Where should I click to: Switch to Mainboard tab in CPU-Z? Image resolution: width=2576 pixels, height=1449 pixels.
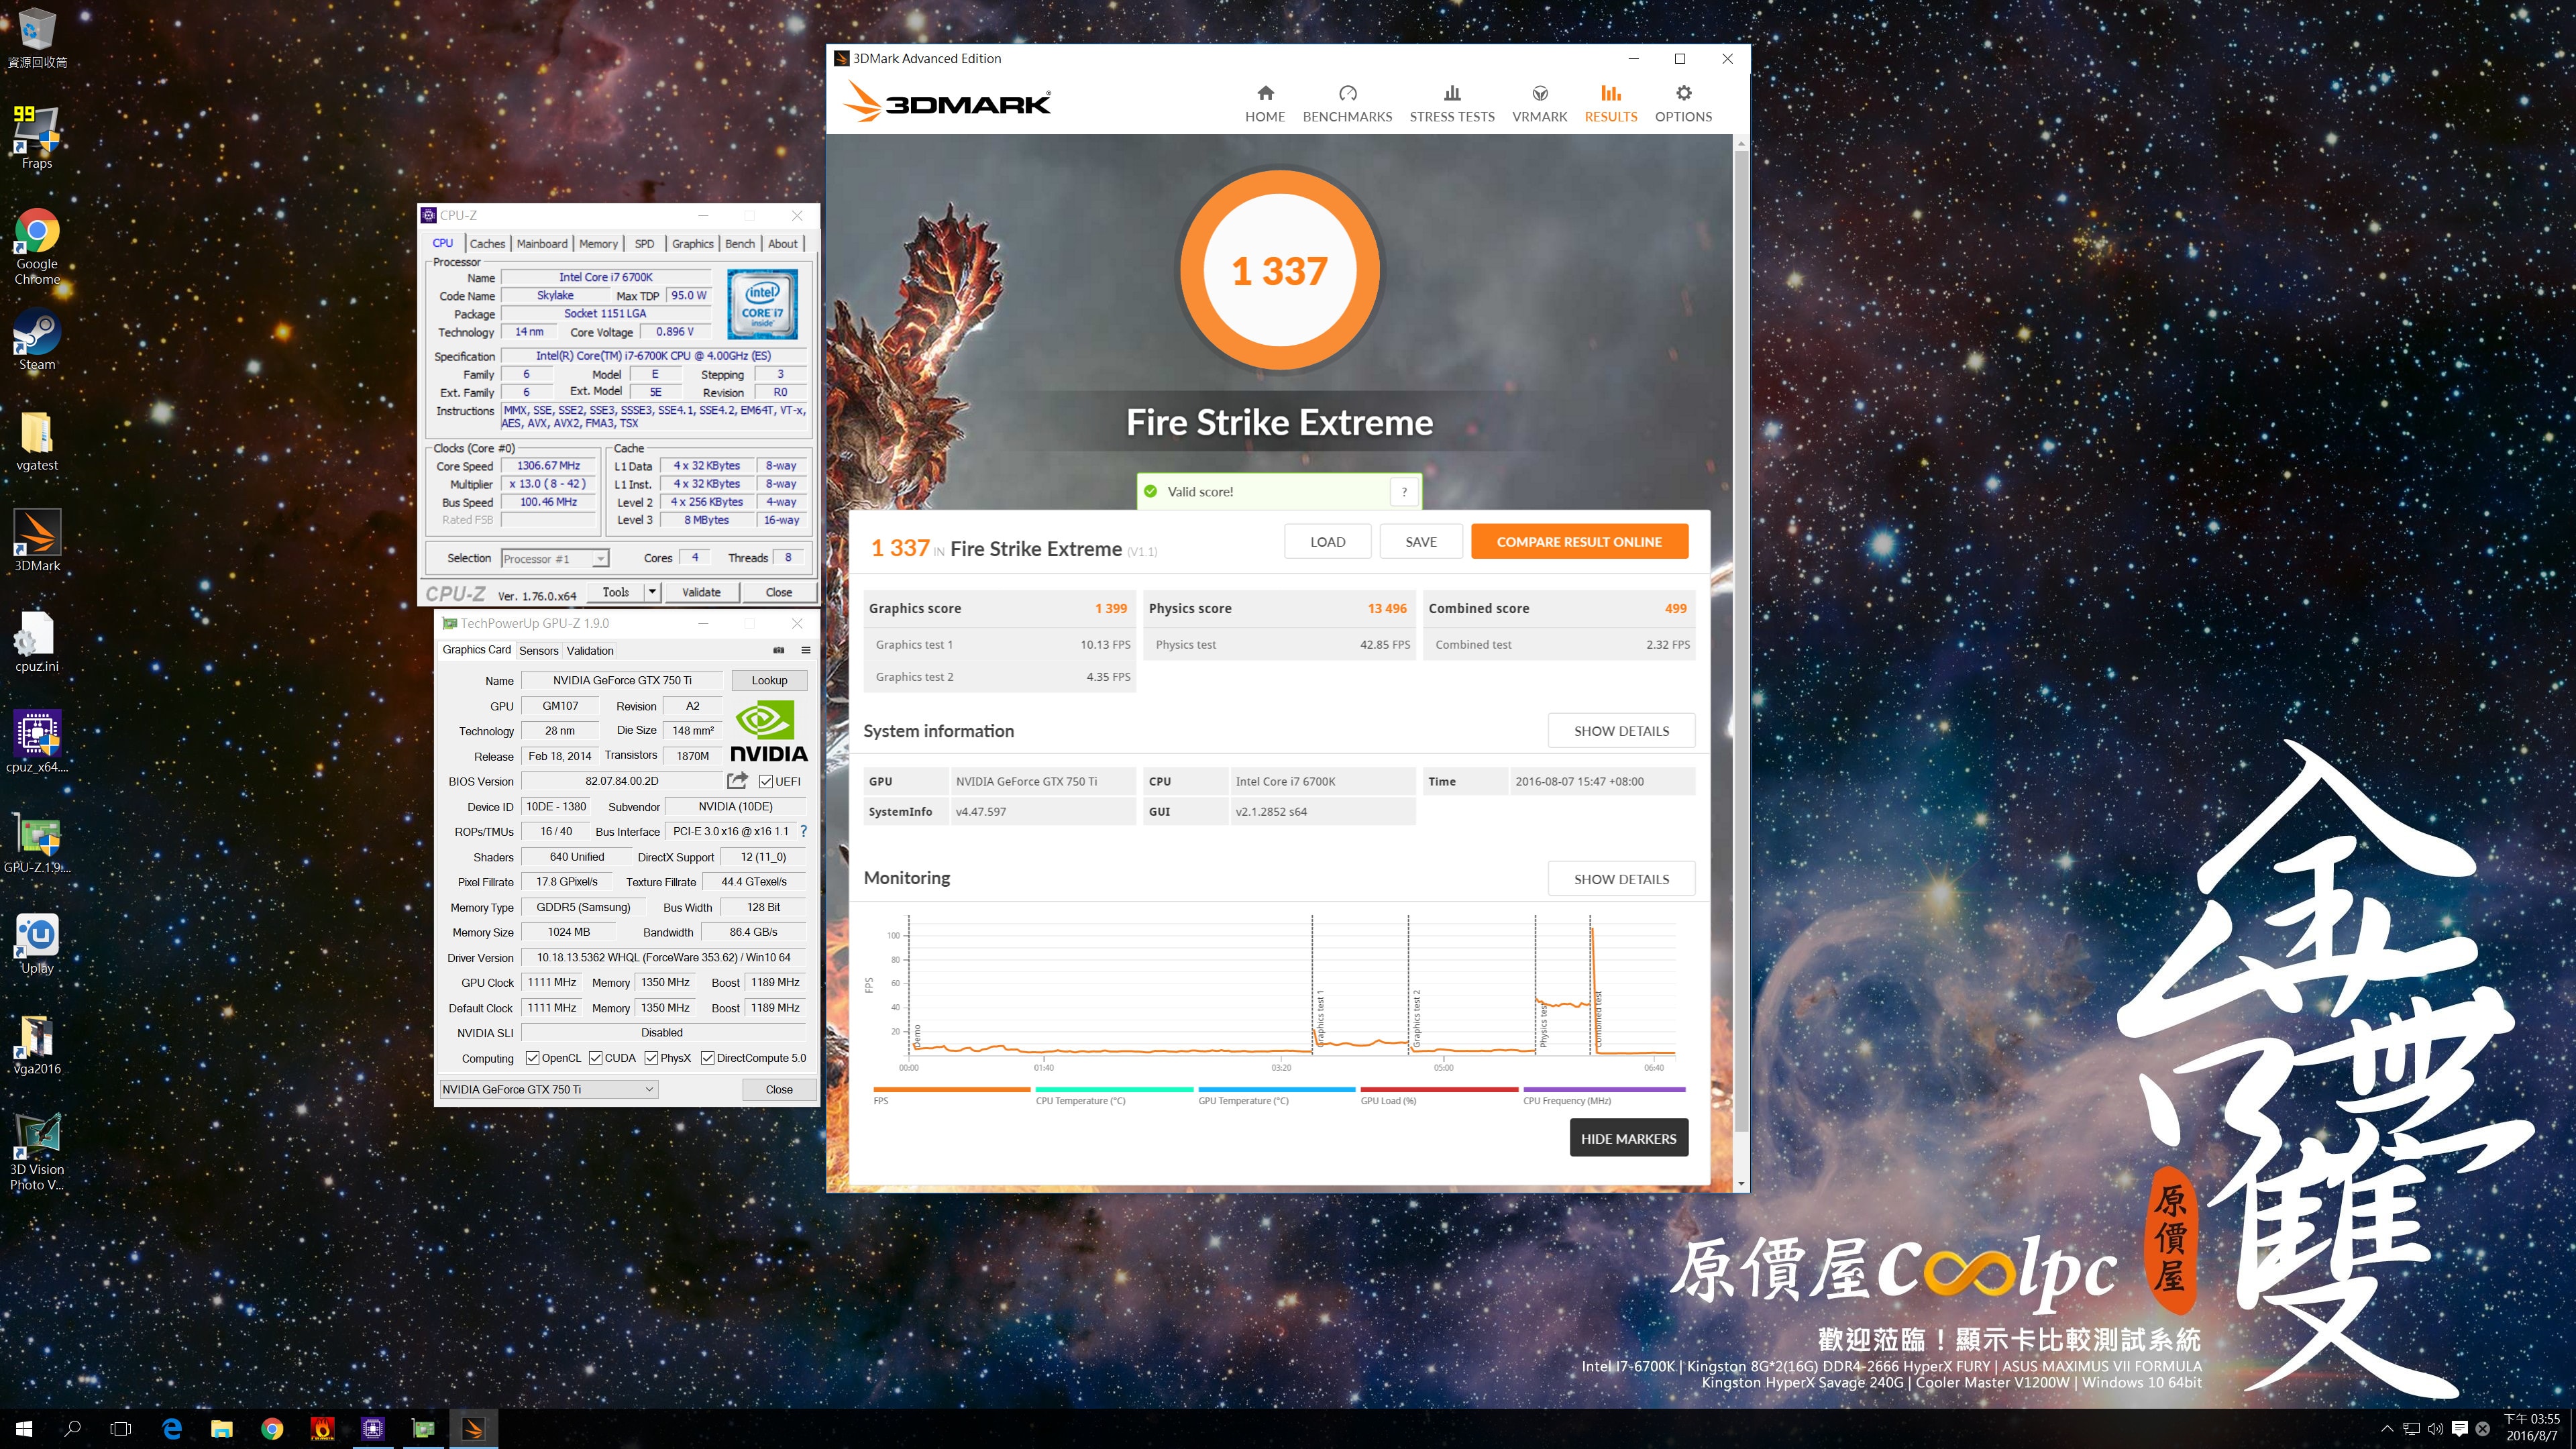[x=542, y=244]
